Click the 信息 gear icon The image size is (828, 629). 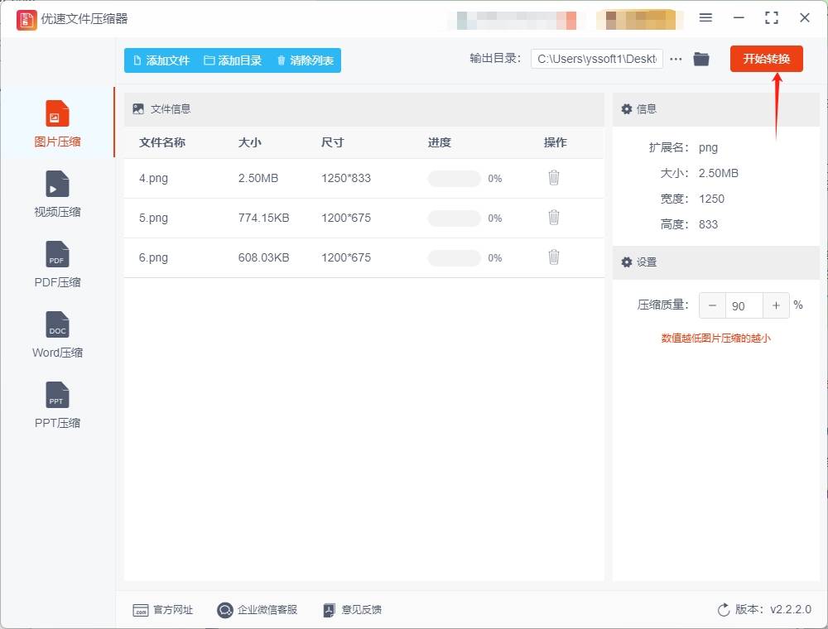pyautogui.click(x=626, y=108)
